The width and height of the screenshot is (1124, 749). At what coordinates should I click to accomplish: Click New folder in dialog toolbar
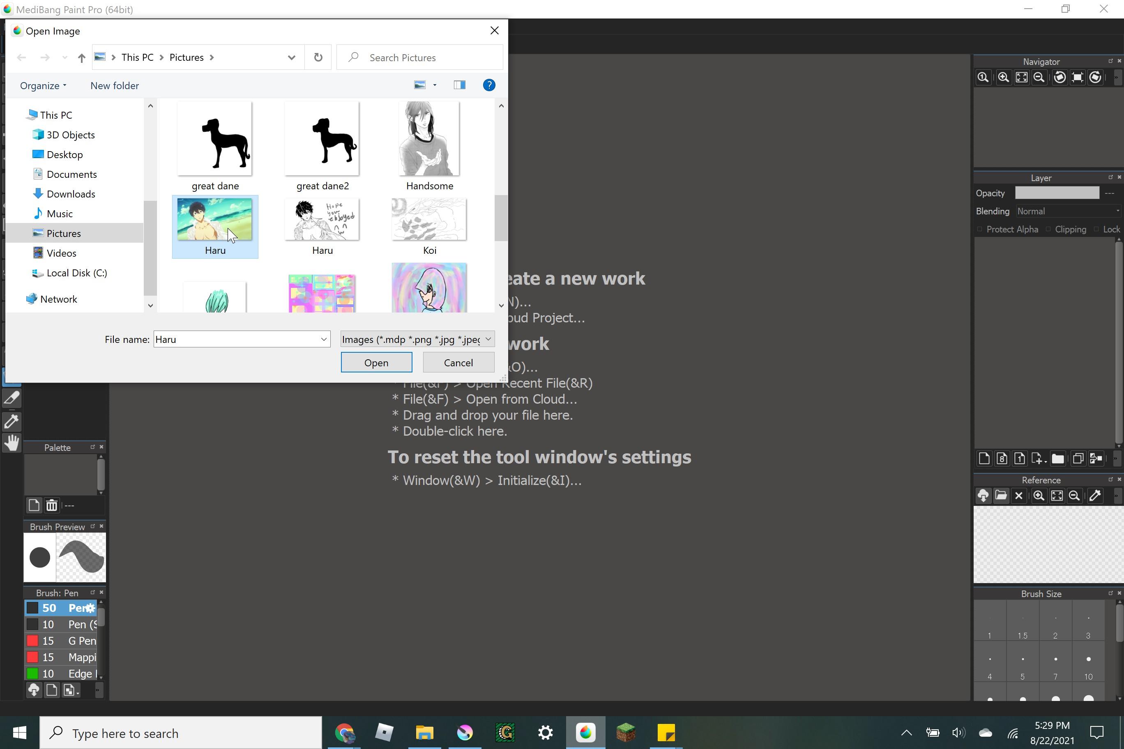[115, 85]
